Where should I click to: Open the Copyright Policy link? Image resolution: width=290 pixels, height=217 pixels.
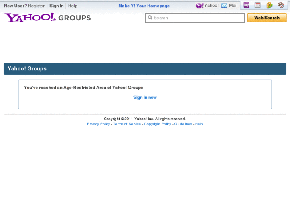coord(158,124)
